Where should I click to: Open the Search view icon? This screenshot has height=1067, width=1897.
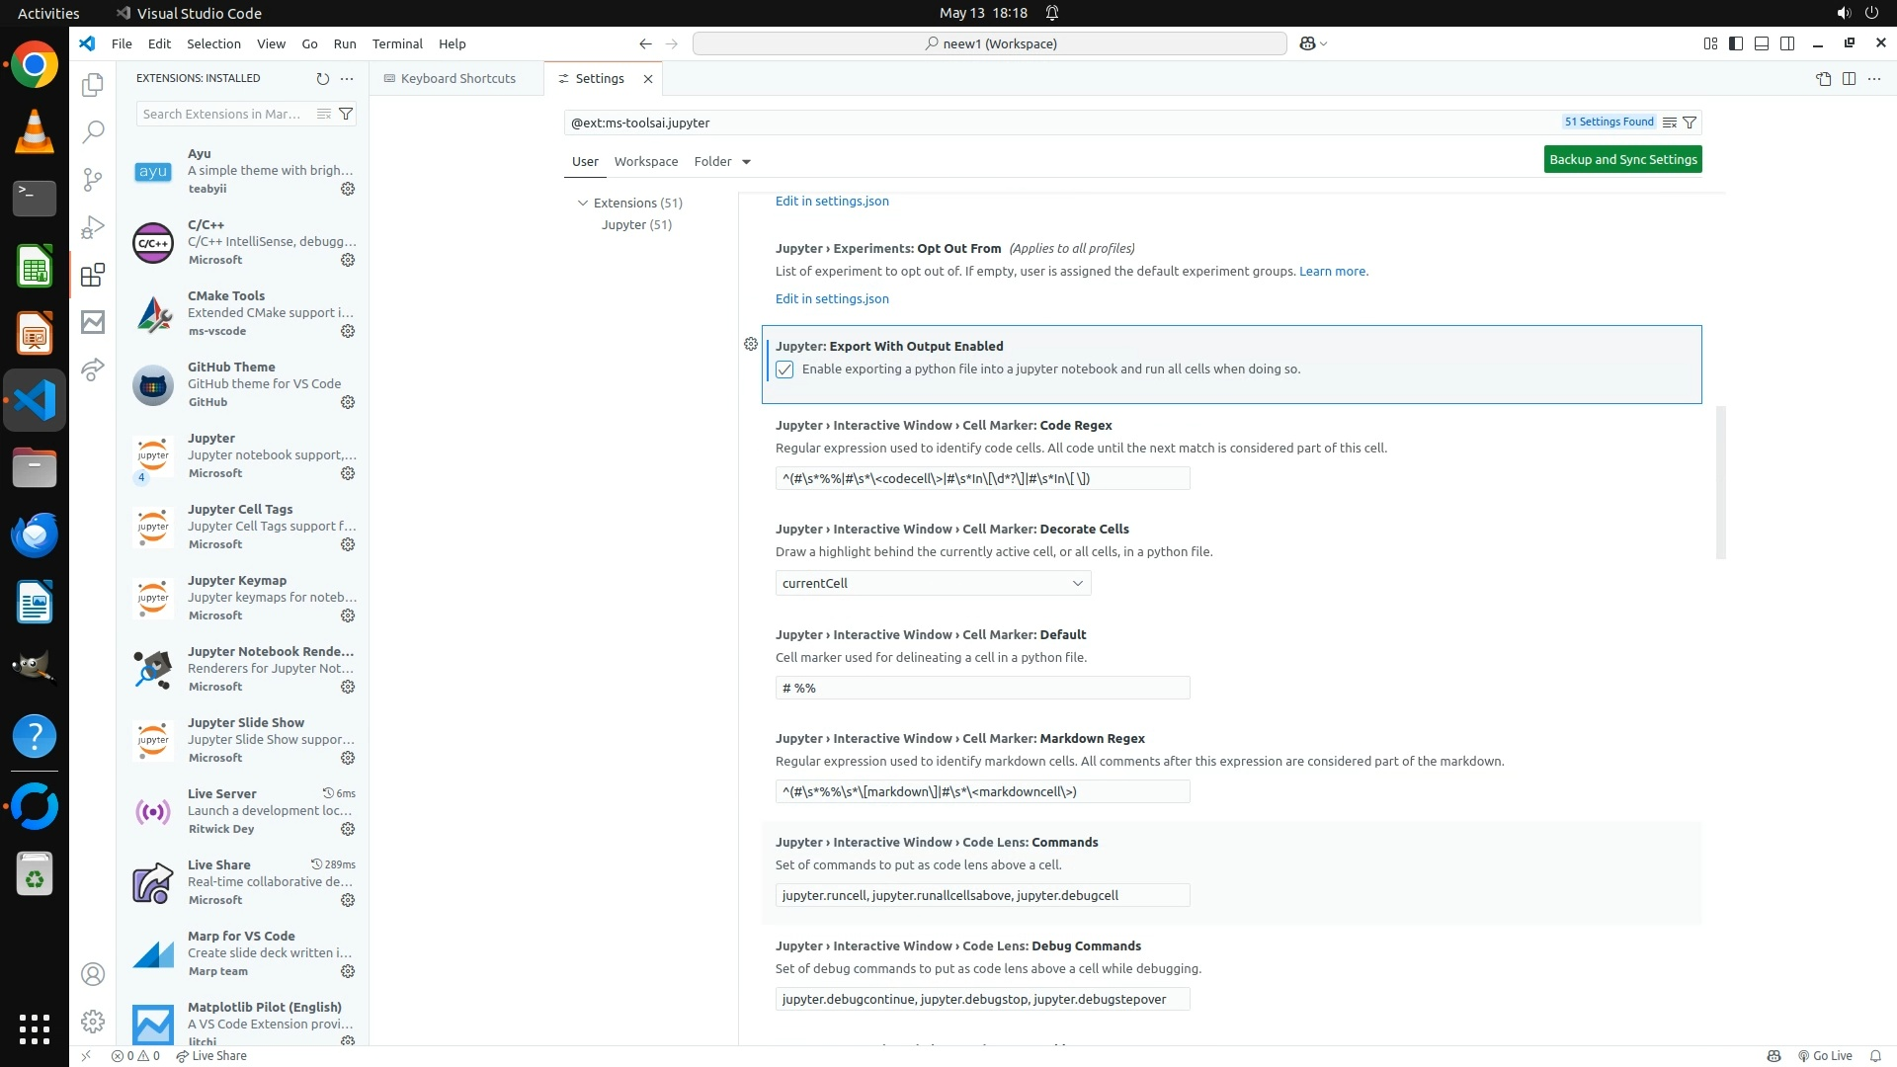(x=93, y=131)
